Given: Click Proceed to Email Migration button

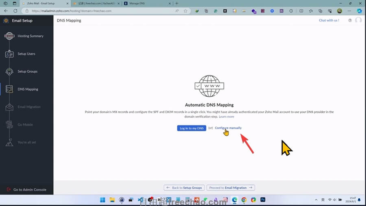Looking at the screenshot, I should (x=231, y=188).
